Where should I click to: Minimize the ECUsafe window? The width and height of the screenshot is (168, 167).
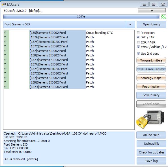click(x=144, y=5)
